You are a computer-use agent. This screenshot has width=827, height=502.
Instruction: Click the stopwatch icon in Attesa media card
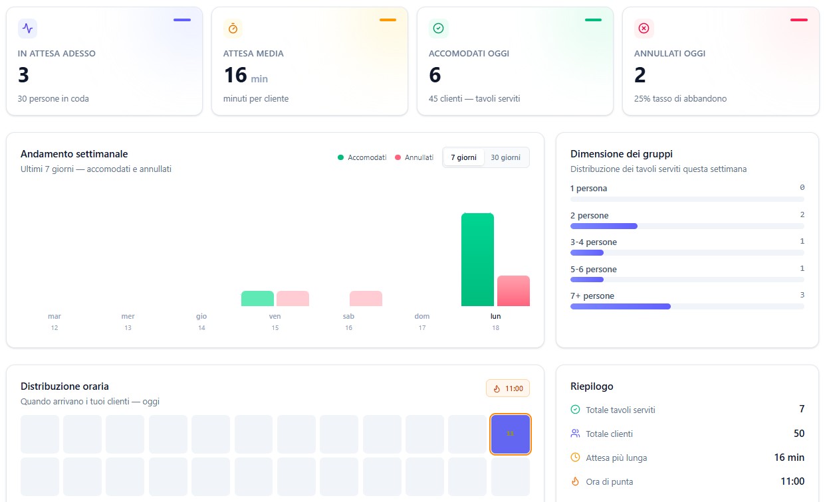pyautogui.click(x=233, y=29)
